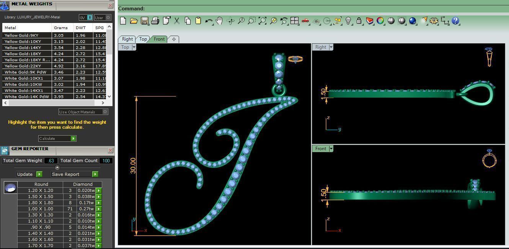Click the Undo View Change icon
Screen dimensions: 509x249
coord(284,21)
